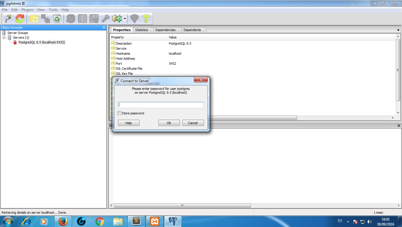Open the SQL query tool icon
The image size is (402, 227).
pos(71,19)
